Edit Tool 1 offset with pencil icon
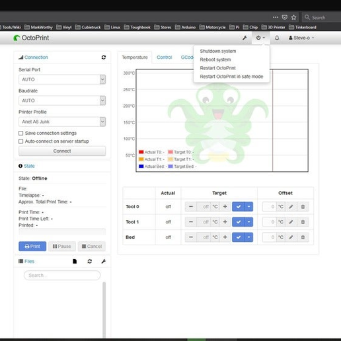 point(291,222)
